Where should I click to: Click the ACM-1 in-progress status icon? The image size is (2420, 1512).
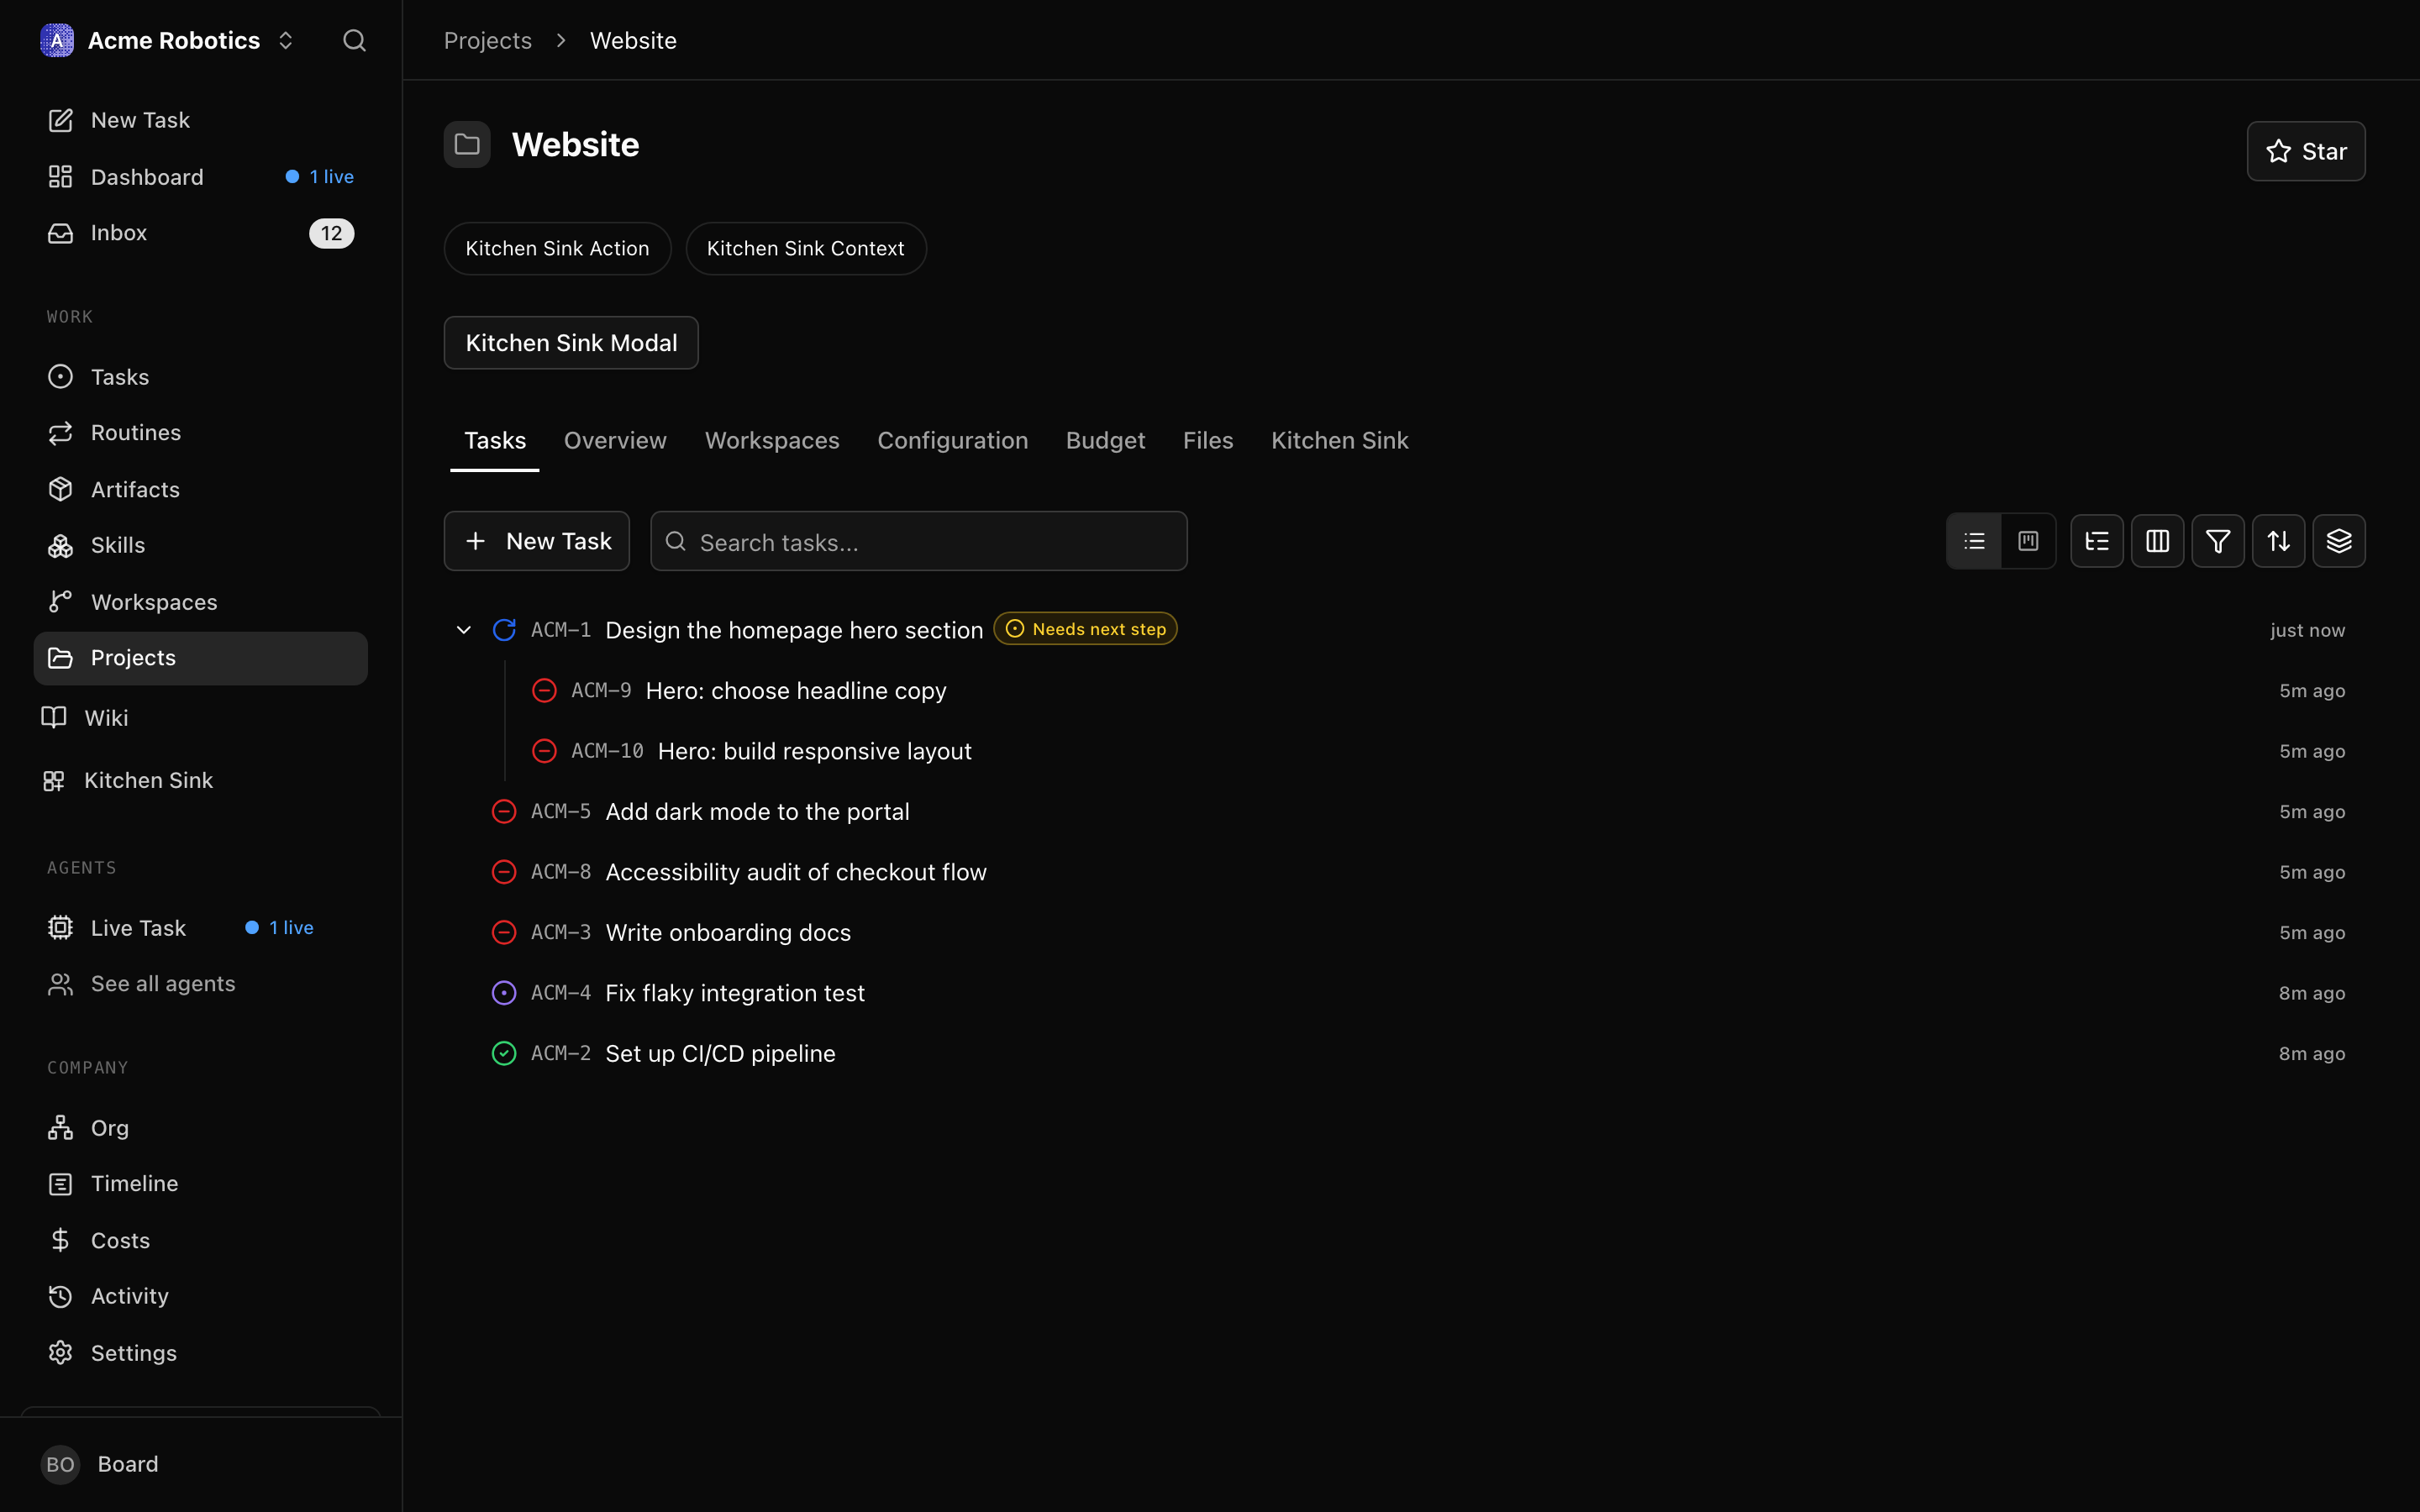click(x=504, y=630)
